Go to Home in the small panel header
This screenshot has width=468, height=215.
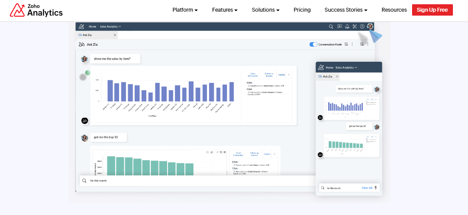329,68
